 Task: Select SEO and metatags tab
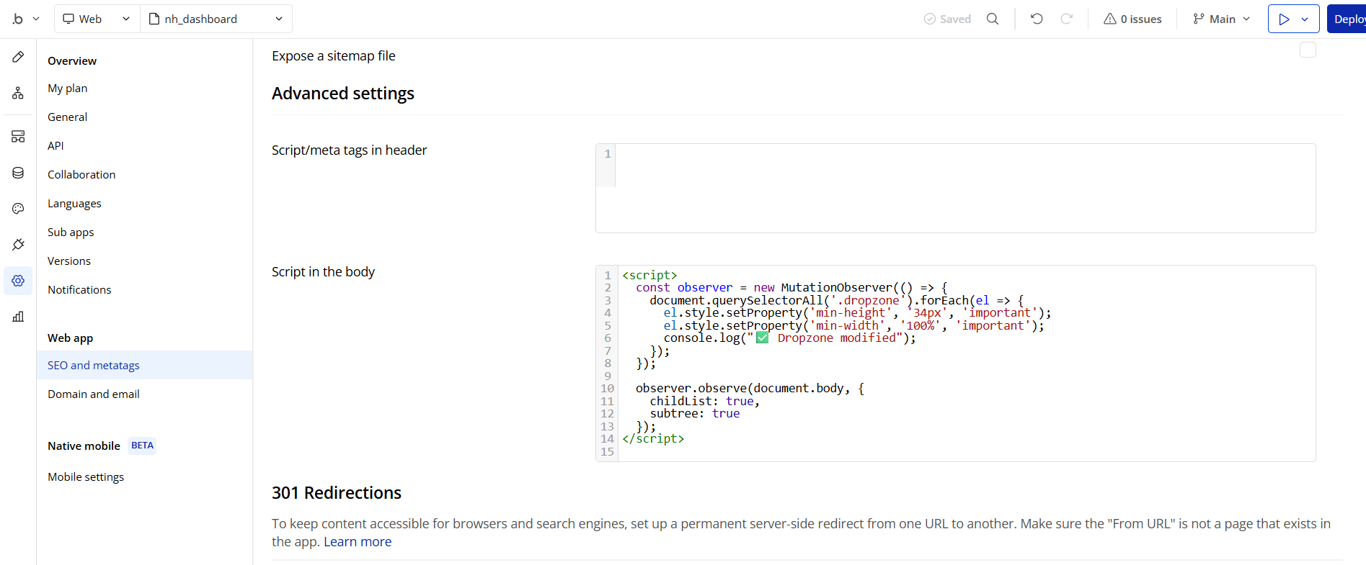click(144, 365)
